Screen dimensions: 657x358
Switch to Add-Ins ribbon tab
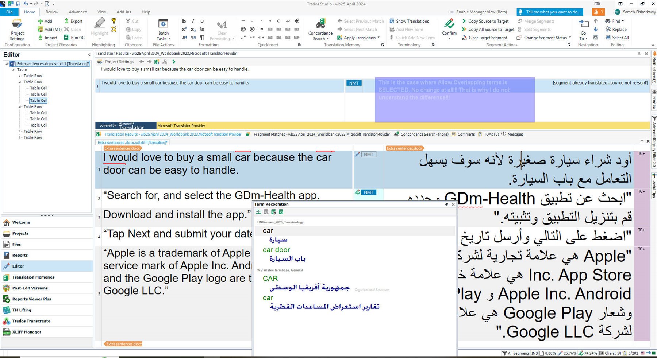[x=124, y=12]
